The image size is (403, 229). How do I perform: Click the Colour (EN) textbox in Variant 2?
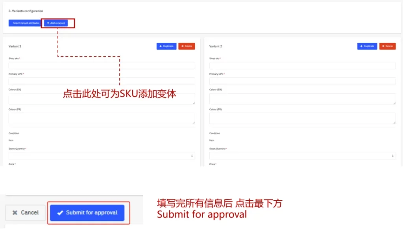[302, 99]
